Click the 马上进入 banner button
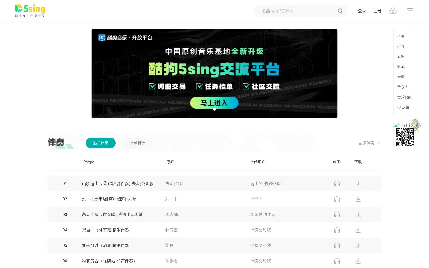This screenshot has width=429, height=268. [214, 103]
